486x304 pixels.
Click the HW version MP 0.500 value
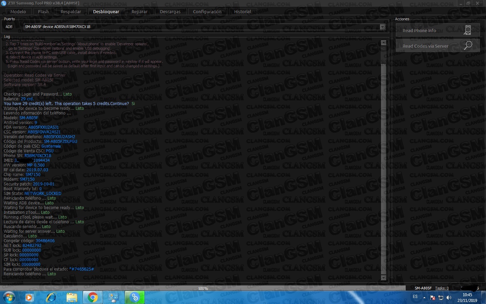tap(36, 165)
